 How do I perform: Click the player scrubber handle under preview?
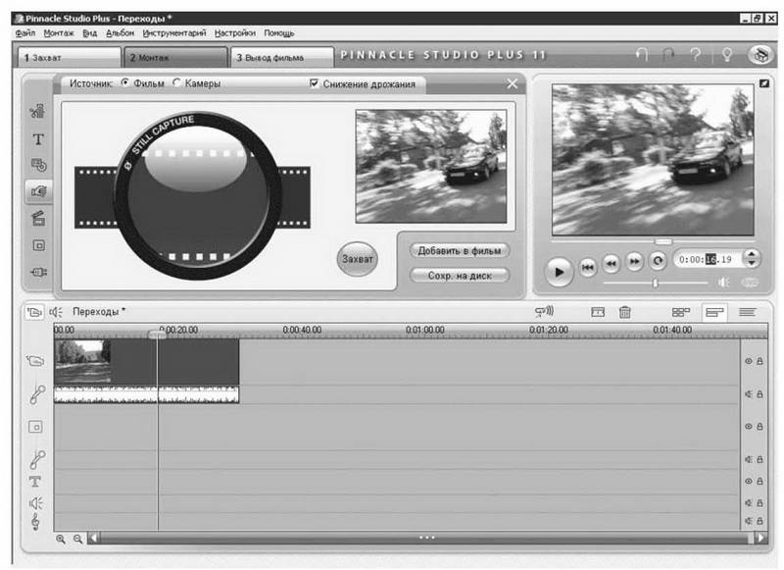tap(663, 241)
